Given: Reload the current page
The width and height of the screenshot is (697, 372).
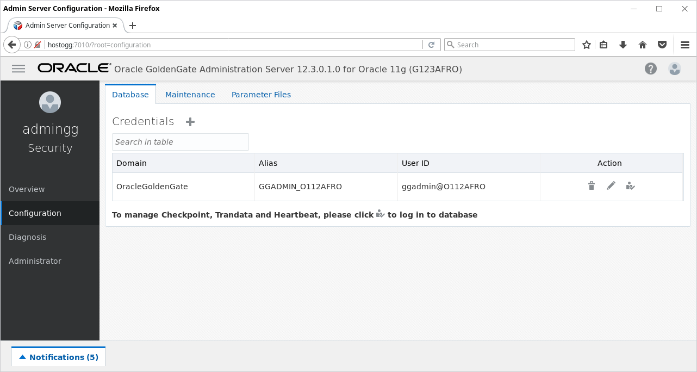Looking at the screenshot, I should tap(432, 45).
